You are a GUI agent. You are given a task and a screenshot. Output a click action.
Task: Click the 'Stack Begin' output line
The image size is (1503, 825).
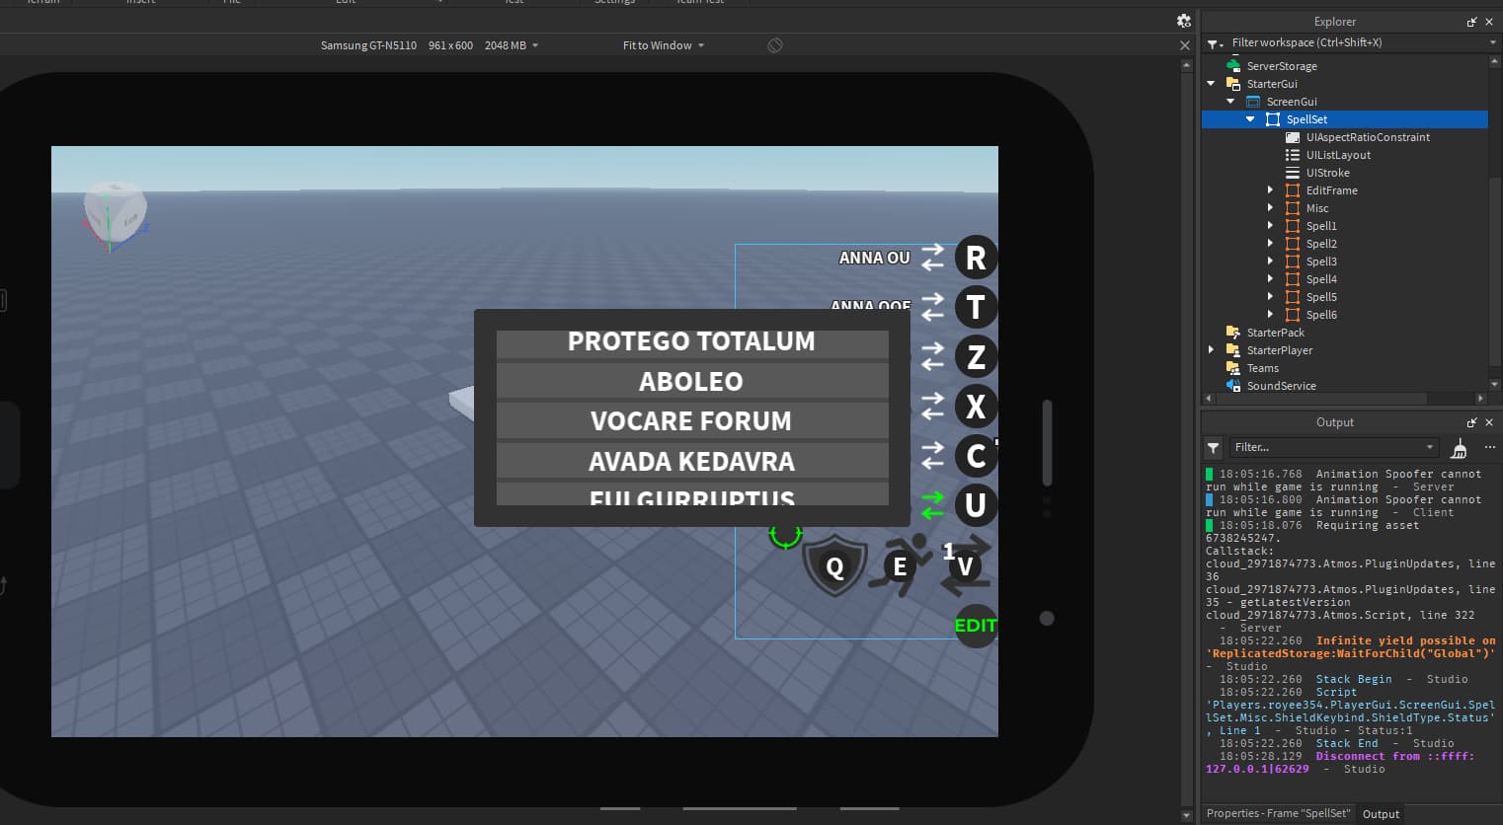[x=1354, y=679]
